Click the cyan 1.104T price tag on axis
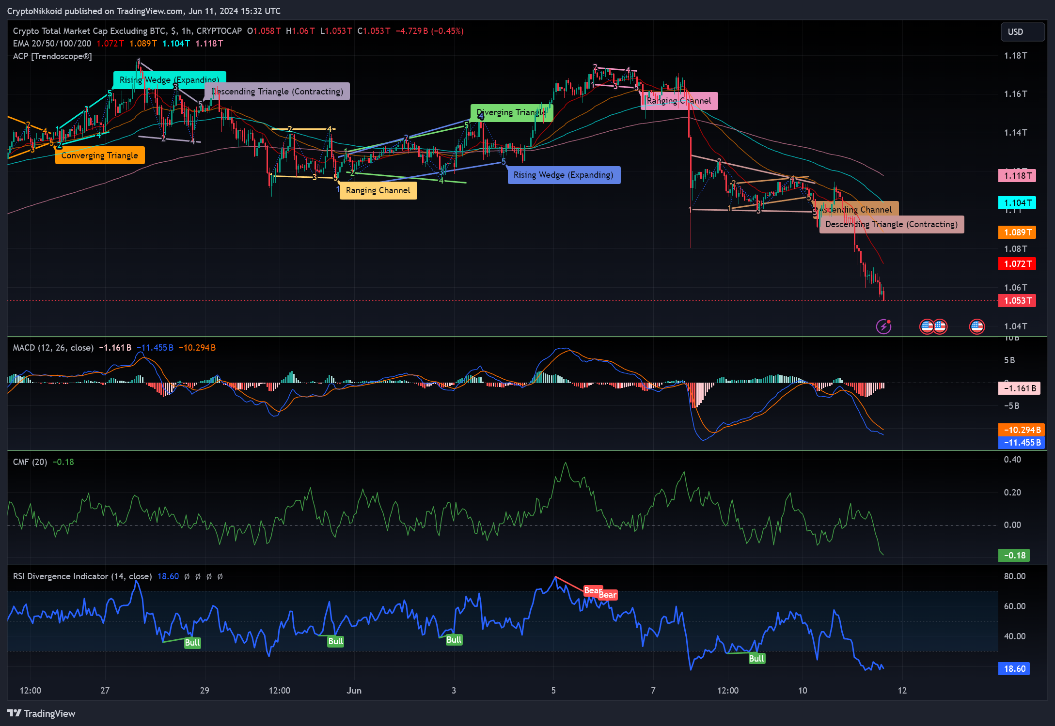Viewport: 1055px width, 726px height. (x=1017, y=203)
